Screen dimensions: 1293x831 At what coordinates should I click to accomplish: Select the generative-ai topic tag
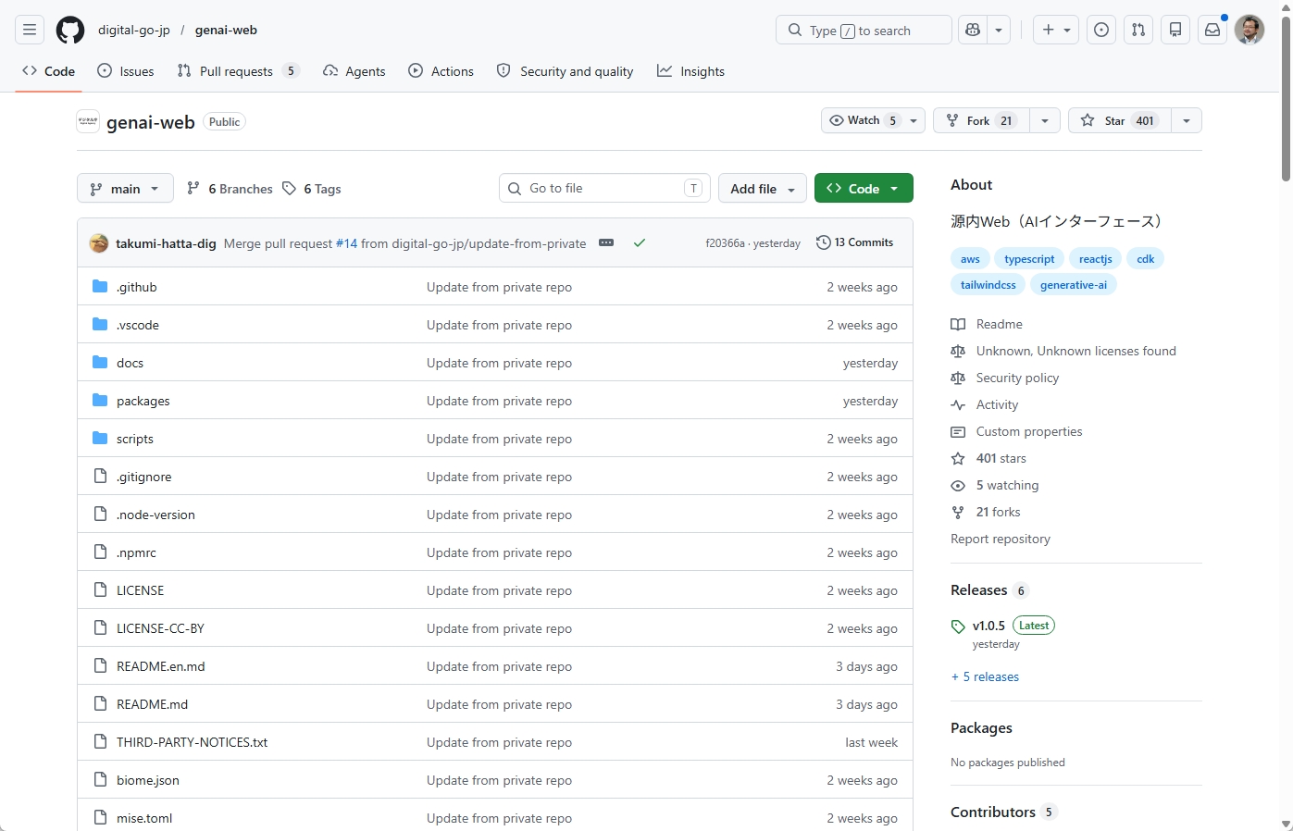tap(1074, 285)
